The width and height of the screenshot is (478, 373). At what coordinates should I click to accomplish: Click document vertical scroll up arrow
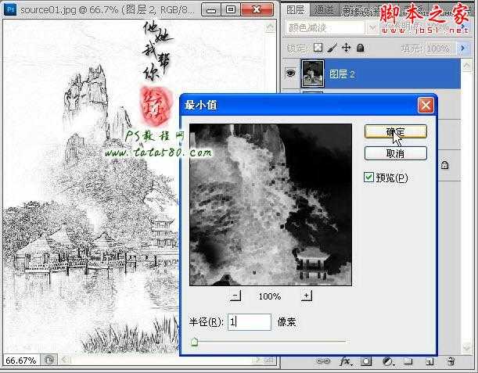(270, 28)
